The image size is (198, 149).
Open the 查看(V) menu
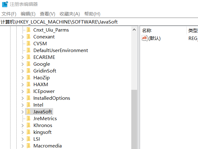point(48,14)
